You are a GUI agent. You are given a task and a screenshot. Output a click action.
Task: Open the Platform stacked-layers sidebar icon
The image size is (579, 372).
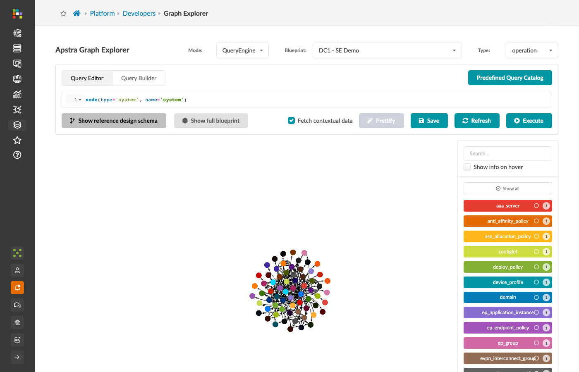click(17, 125)
